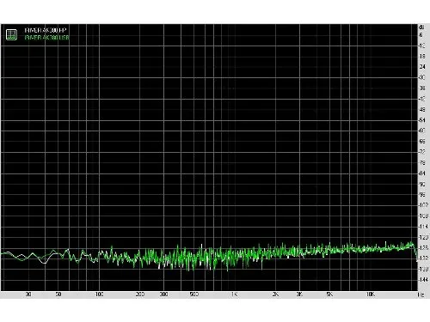Click the 30 Hz frequency axis label
Image resolution: width=430 pixels, height=322 pixels.
28,295
